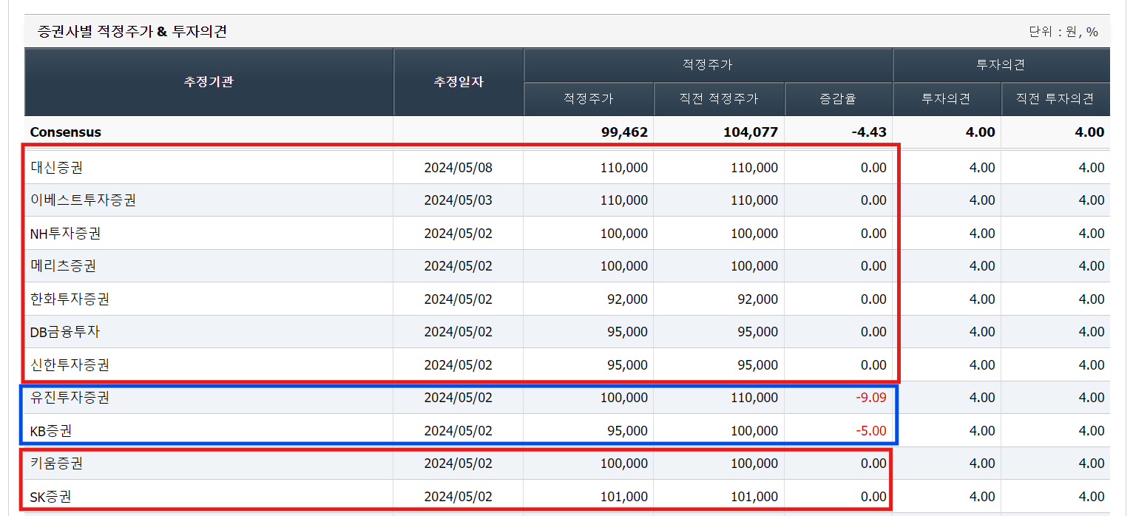Click the SK증권 institution name

51,497
